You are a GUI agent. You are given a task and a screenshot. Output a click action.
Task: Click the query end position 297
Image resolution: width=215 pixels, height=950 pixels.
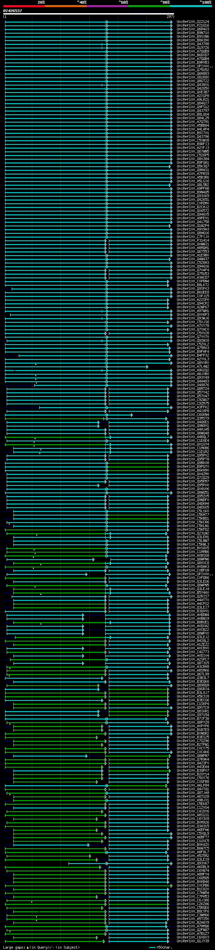(169, 17)
